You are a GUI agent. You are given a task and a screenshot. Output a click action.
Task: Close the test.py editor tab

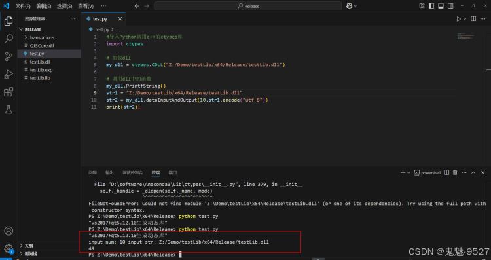pos(120,19)
